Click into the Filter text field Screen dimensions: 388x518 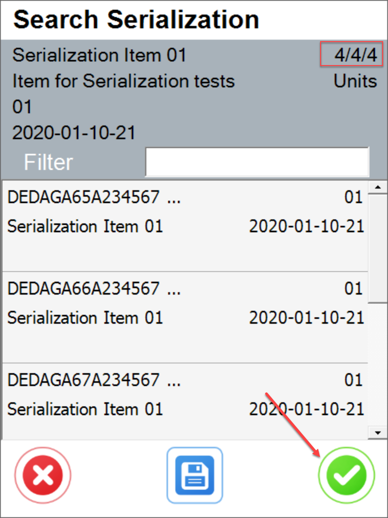pyautogui.click(x=257, y=162)
